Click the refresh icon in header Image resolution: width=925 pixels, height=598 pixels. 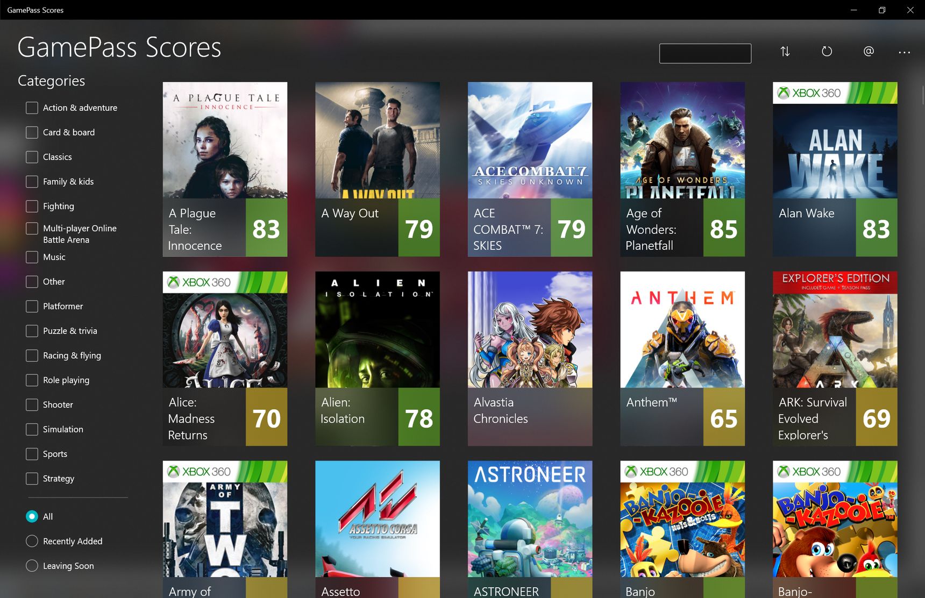827,52
